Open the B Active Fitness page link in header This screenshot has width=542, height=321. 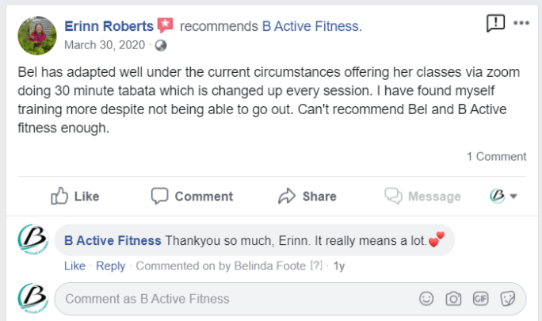[311, 26]
